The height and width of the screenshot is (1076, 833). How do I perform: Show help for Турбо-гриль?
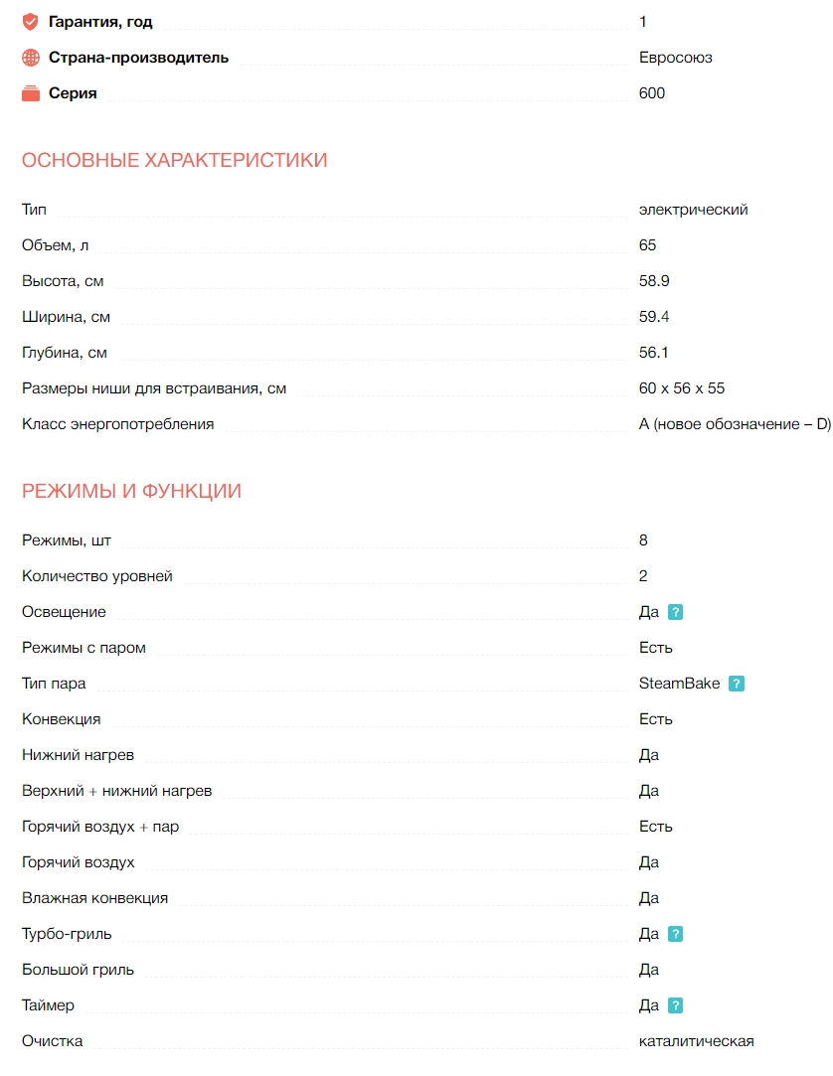tap(676, 934)
